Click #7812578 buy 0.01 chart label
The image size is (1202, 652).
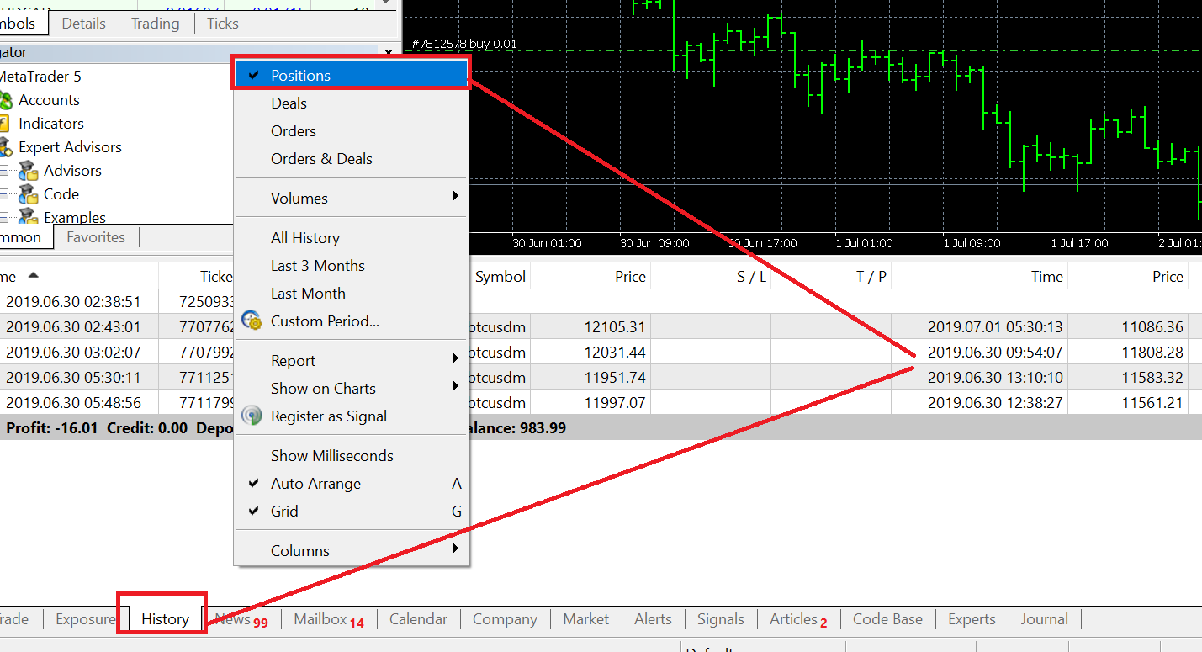[x=464, y=44]
